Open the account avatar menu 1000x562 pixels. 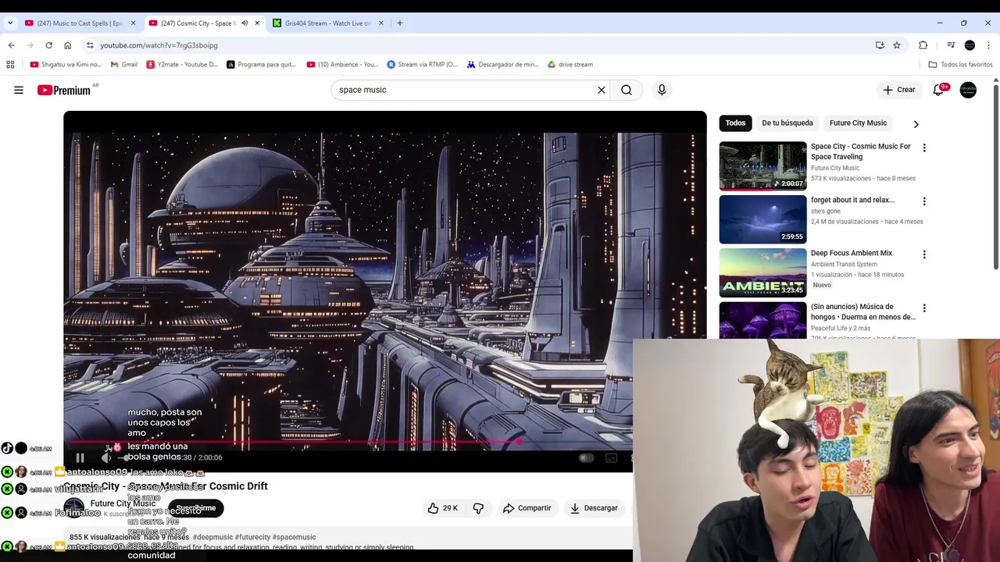(968, 90)
